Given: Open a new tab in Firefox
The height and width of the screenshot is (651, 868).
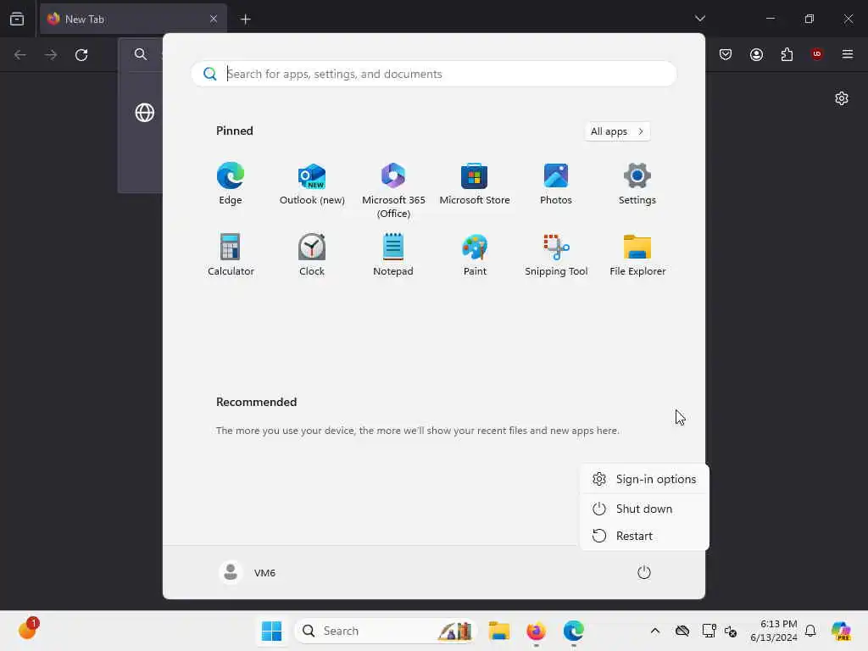Looking at the screenshot, I should (245, 19).
